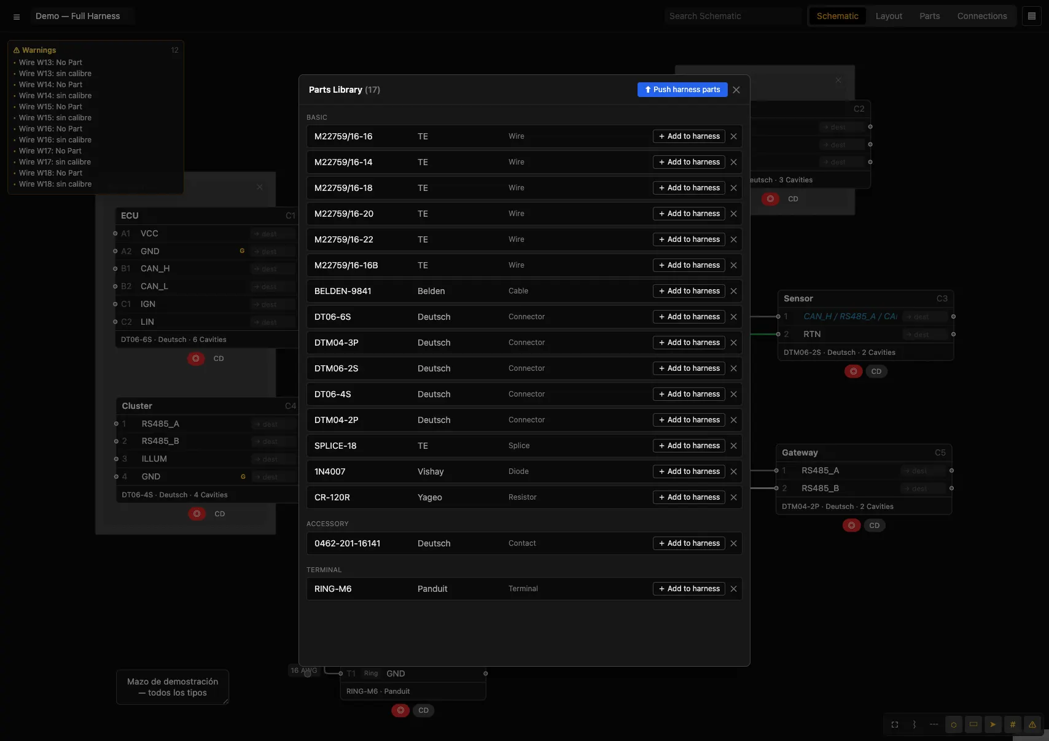Add RING-M6 terminal to harness
The height and width of the screenshot is (741, 1049).
pos(689,589)
